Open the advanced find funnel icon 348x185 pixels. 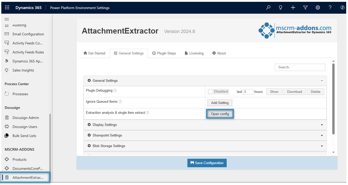(305, 7)
